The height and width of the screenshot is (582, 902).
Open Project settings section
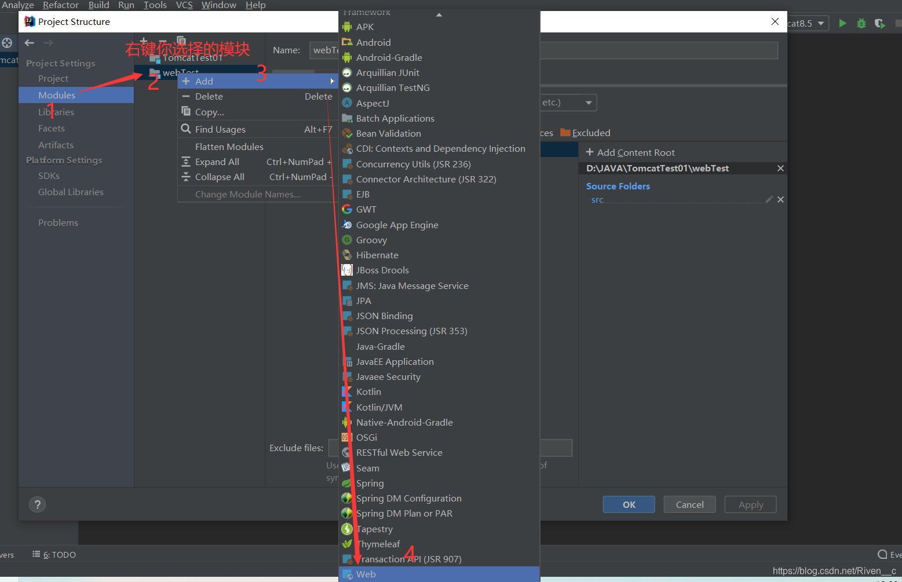coord(53,78)
